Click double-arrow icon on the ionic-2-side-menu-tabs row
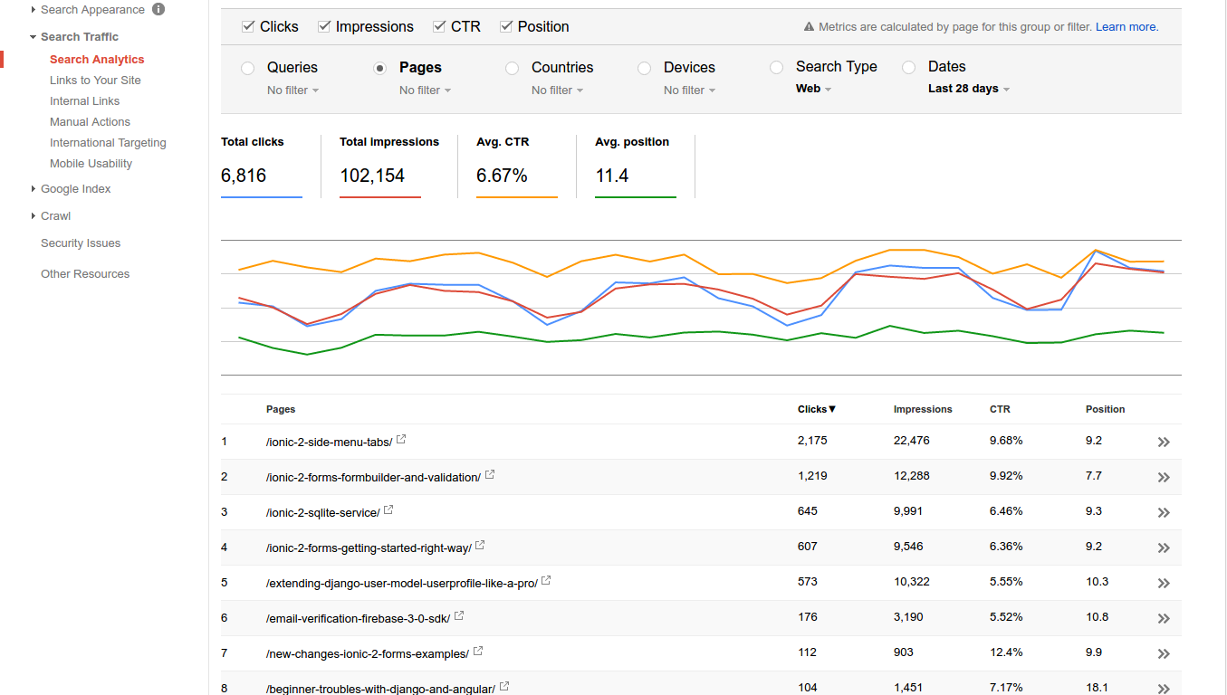This screenshot has height=695, width=1227. 1164,442
